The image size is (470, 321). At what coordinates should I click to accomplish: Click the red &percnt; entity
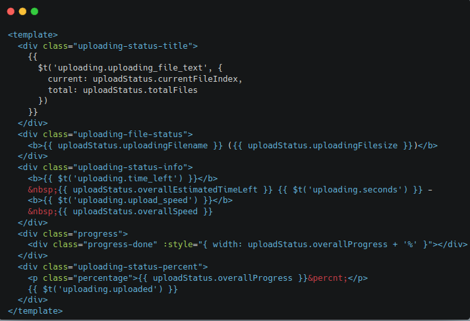(x=328, y=278)
